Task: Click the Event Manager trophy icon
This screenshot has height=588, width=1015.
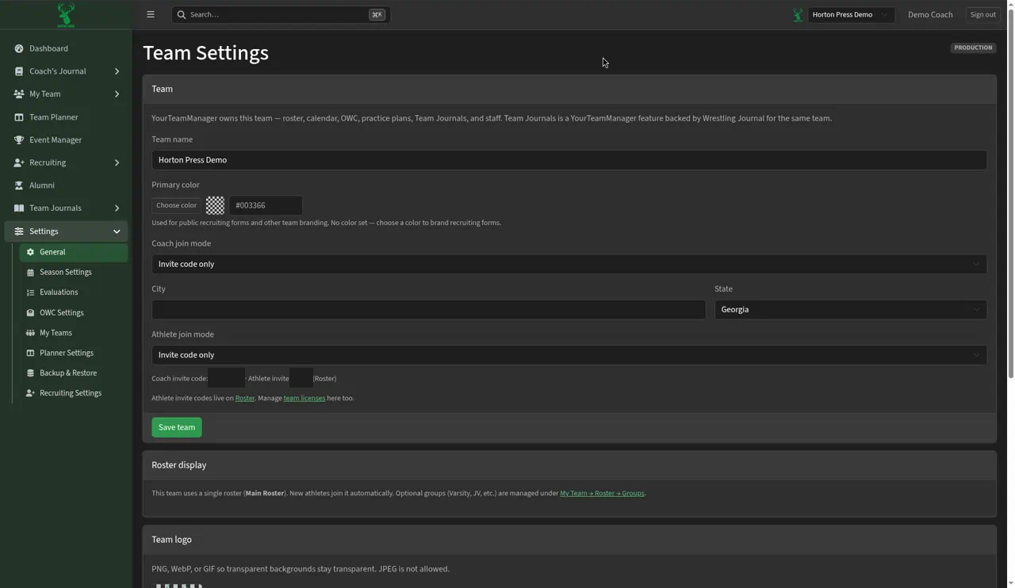Action: click(19, 140)
